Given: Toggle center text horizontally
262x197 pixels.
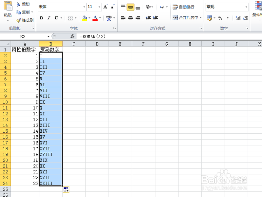Looking at the screenshot, I should point(130,18).
